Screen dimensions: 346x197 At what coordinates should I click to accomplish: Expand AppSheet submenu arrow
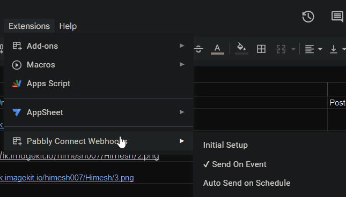click(182, 112)
